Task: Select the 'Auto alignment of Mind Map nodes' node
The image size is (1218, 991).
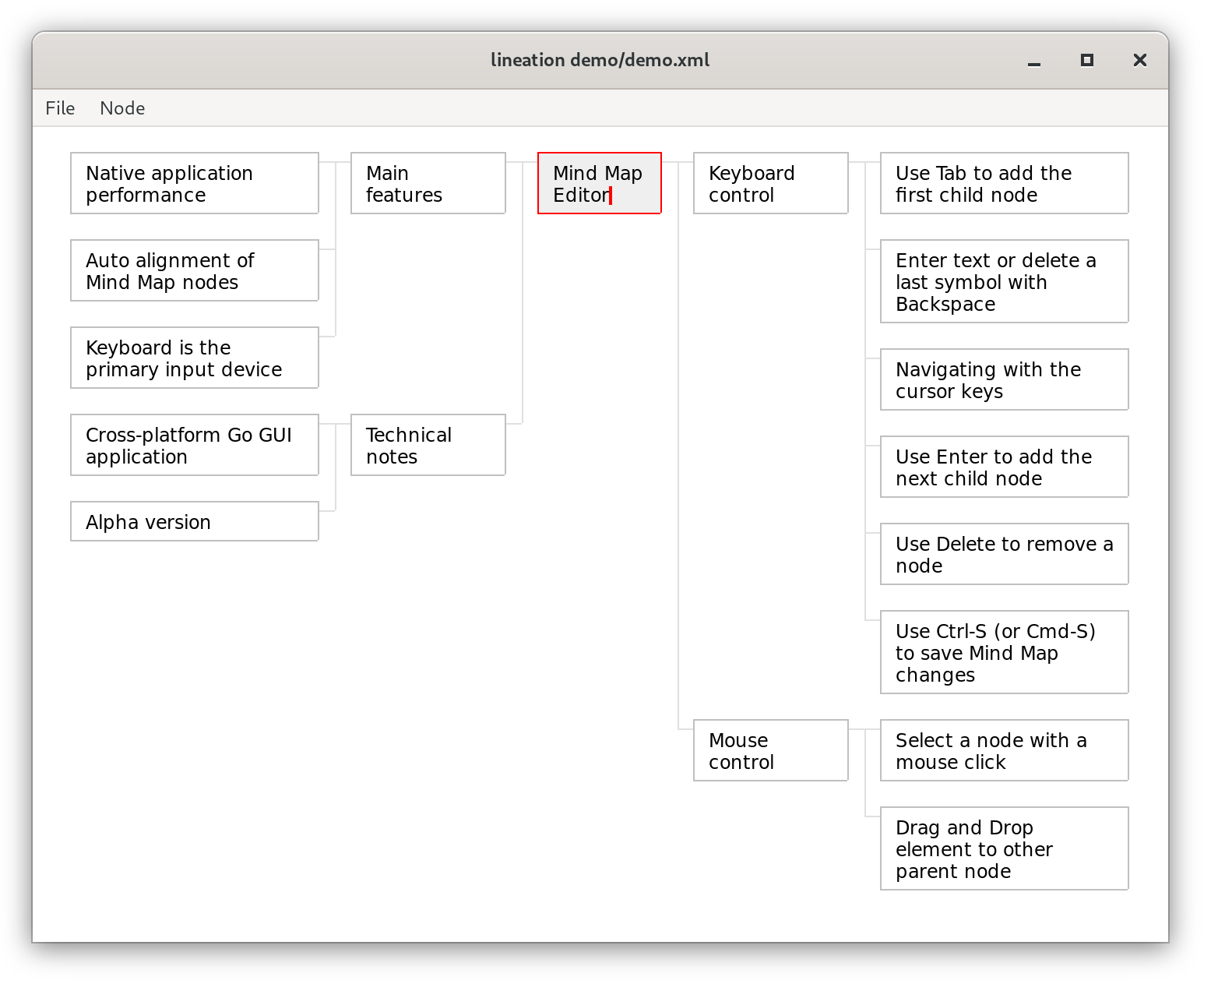Action: pos(195,270)
